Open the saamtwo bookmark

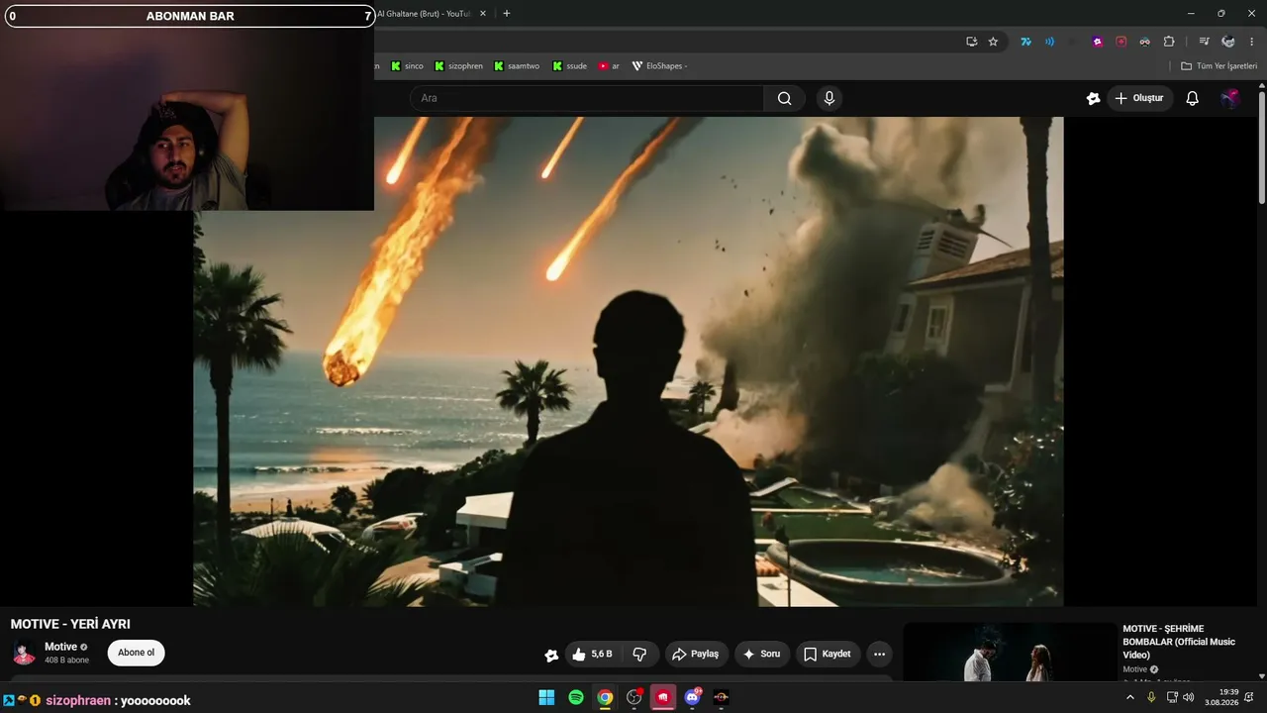tap(517, 66)
